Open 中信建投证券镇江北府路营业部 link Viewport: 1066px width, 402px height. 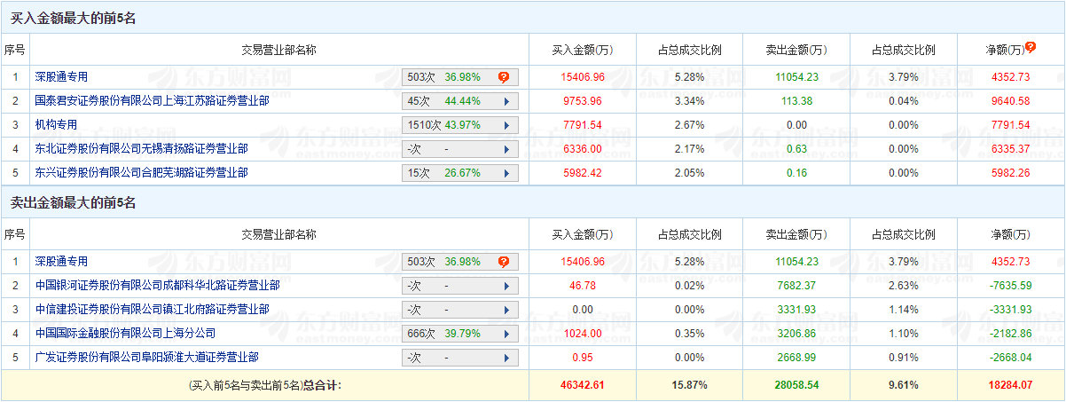[152, 310]
